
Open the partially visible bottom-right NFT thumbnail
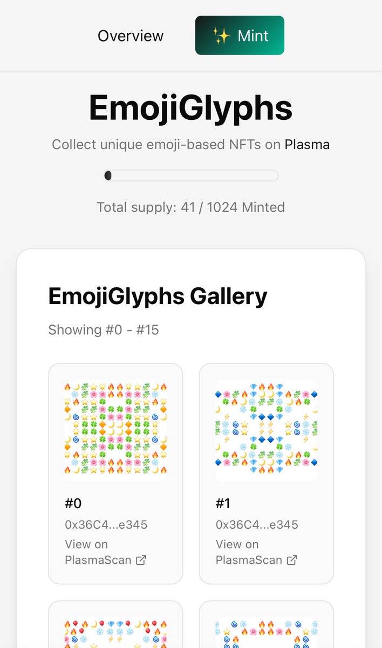pos(267,632)
